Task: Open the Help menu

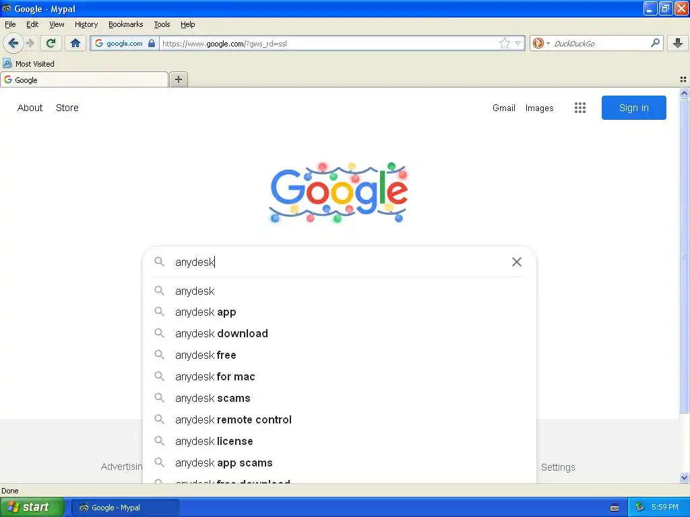Action: click(188, 24)
